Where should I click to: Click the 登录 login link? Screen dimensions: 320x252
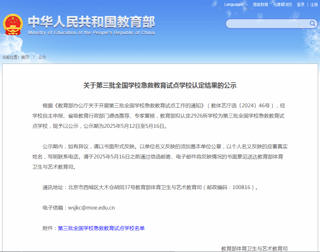coord(301,4)
